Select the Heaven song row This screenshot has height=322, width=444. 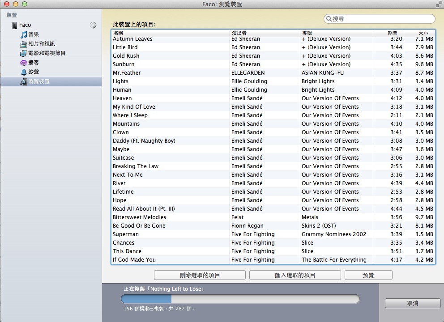click(273, 98)
